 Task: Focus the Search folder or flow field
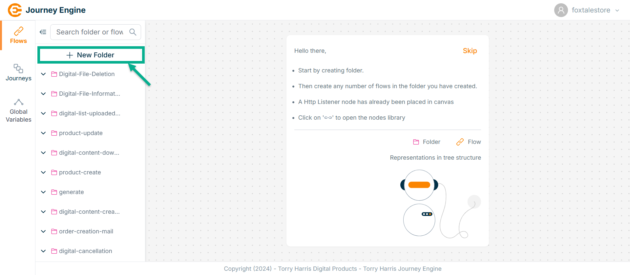(90, 32)
